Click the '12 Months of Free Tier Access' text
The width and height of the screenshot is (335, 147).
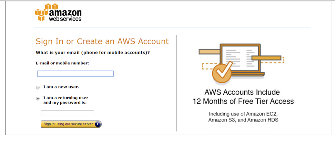pos(243,101)
